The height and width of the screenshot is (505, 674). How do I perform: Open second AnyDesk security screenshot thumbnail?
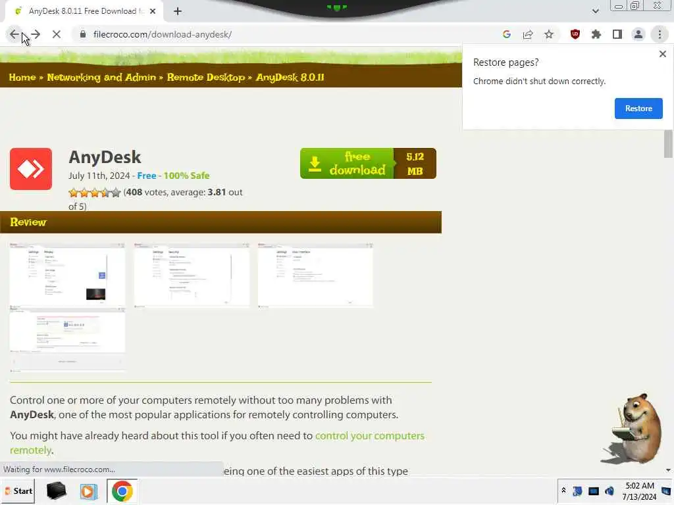(192, 276)
